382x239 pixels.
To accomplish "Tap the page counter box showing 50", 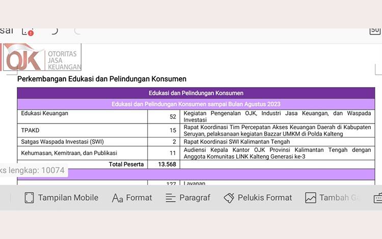I will 375,31.
